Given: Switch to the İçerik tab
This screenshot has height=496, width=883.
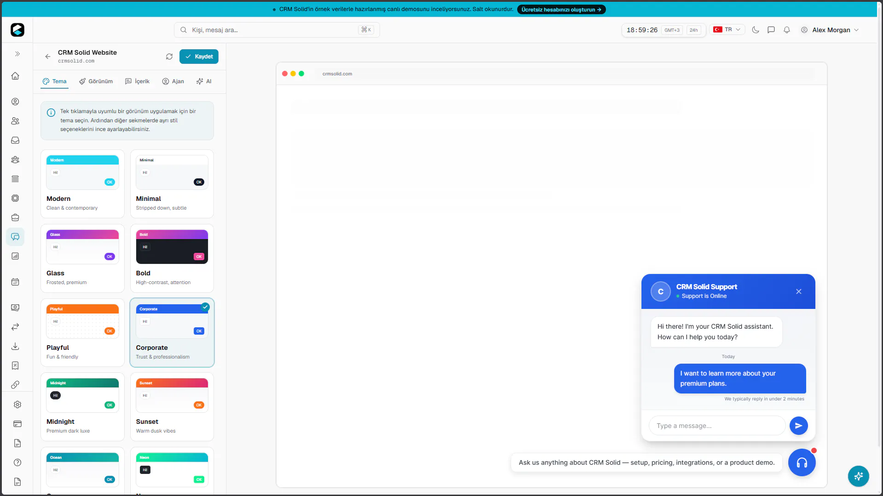Looking at the screenshot, I should [x=137, y=81].
